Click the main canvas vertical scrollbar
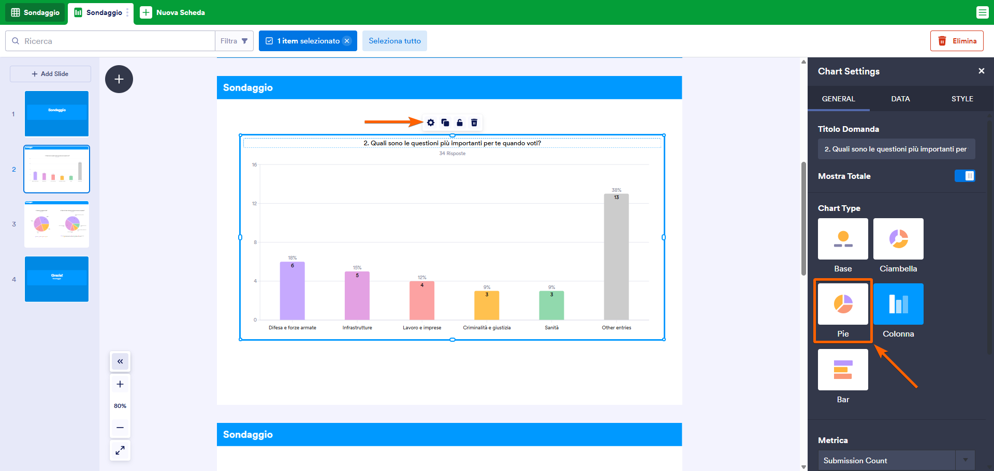 pos(803,219)
